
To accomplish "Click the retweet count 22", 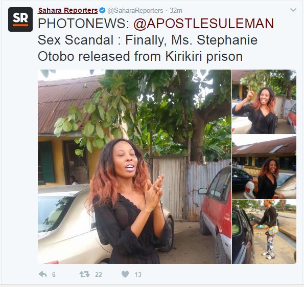I will [x=99, y=274].
